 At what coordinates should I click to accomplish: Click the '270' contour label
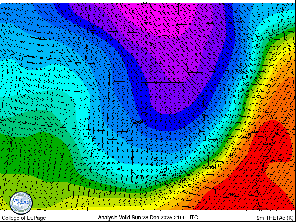(x=153, y=44)
